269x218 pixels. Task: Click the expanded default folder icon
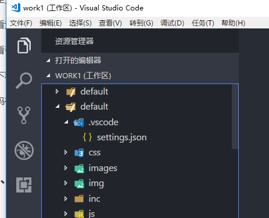71,107
